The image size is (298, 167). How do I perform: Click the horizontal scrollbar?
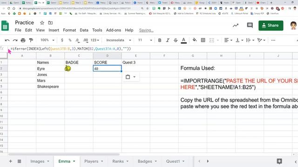pos(64,154)
